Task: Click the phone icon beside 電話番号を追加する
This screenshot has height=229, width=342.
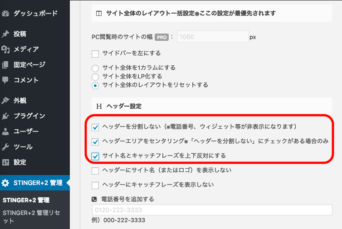Action: [94, 199]
